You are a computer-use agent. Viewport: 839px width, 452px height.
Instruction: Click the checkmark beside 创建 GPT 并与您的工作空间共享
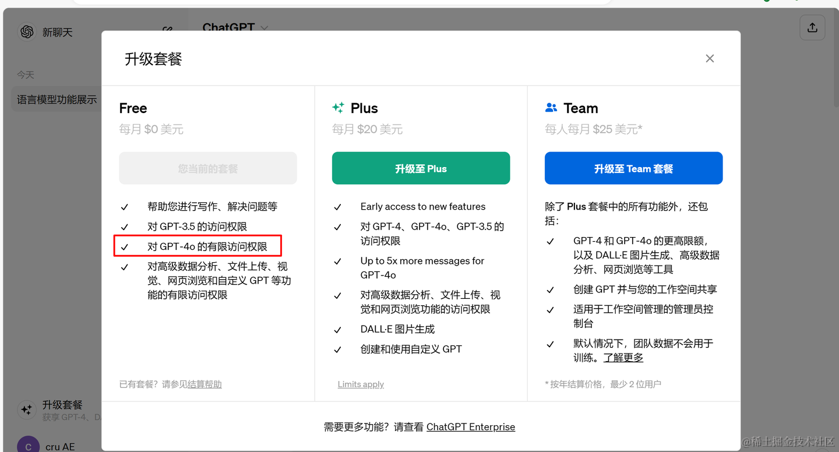click(550, 290)
